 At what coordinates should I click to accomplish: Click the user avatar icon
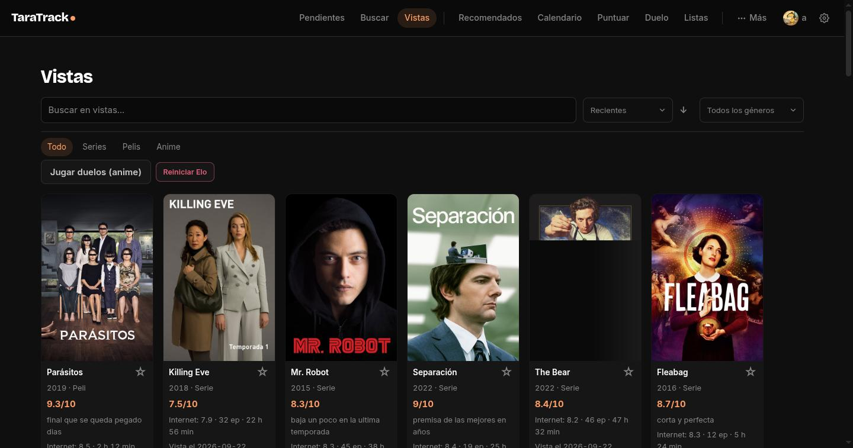click(x=790, y=18)
